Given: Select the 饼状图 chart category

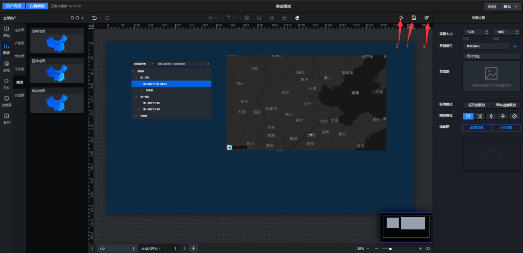Looking at the screenshot, I should pyautogui.click(x=19, y=56).
